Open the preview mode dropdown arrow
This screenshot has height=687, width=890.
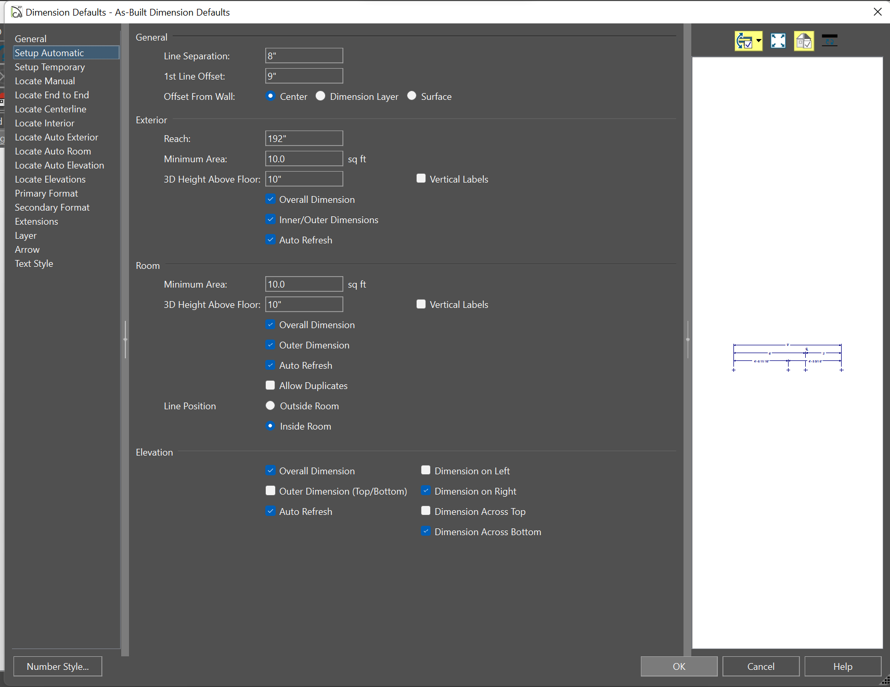[759, 41]
